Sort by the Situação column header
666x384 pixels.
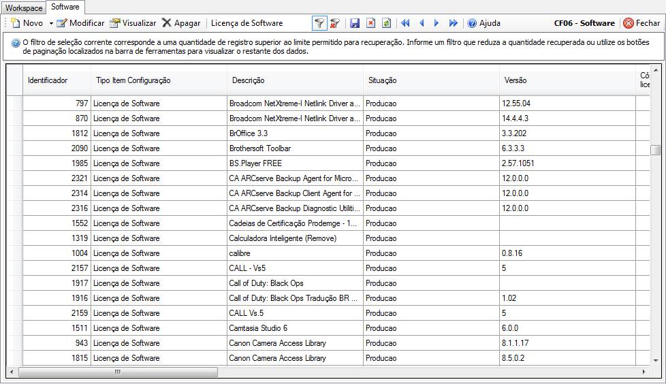pyautogui.click(x=431, y=80)
